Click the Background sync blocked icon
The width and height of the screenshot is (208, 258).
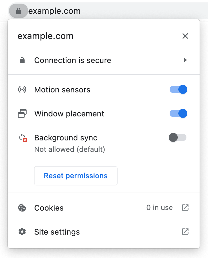coord(23,138)
